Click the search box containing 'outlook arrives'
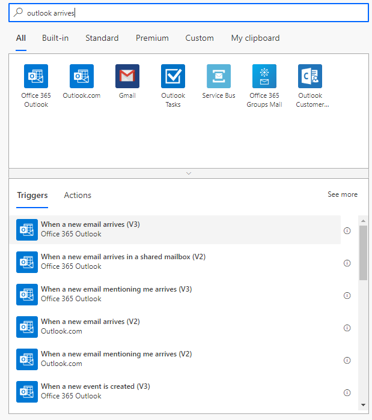 (189, 13)
